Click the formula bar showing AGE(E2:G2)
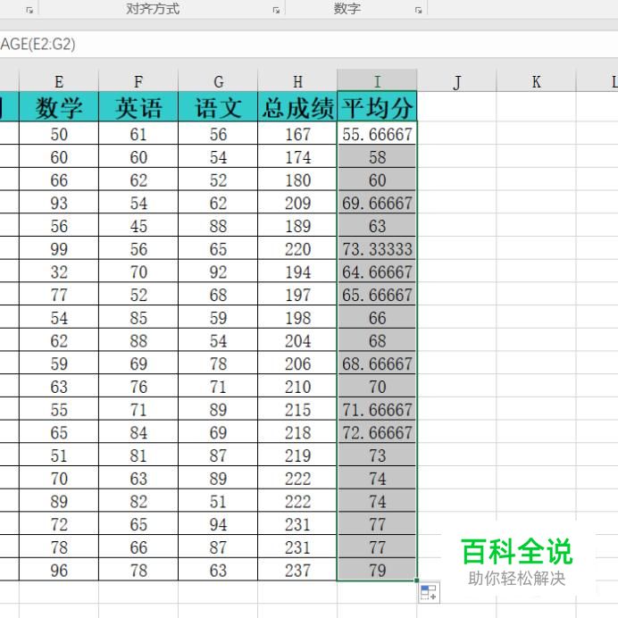The image size is (618, 618). tap(309, 44)
